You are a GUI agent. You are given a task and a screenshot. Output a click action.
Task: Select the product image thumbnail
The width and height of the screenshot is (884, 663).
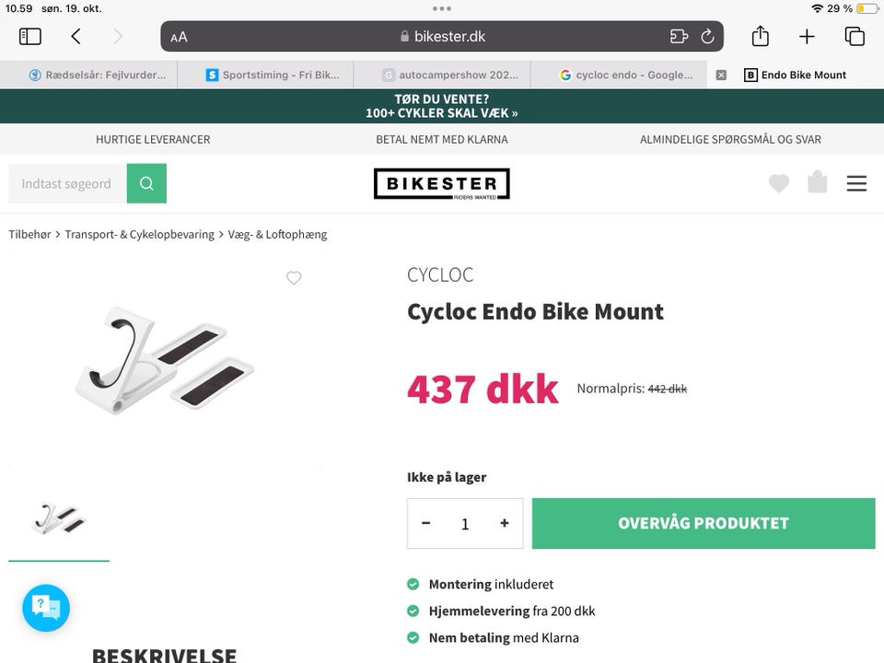pos(59,519)
